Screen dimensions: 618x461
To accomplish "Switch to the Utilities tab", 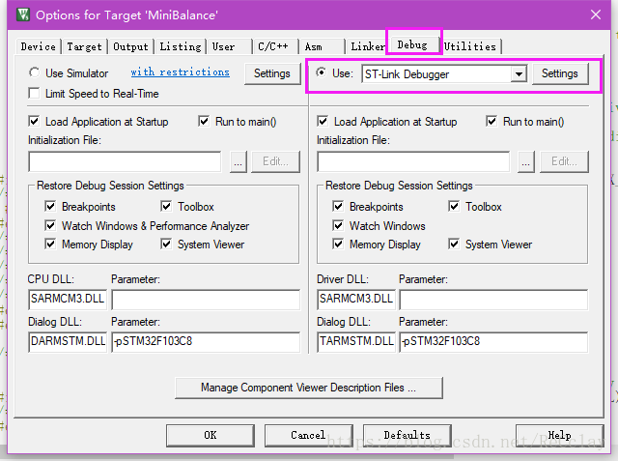I will 470,46.
